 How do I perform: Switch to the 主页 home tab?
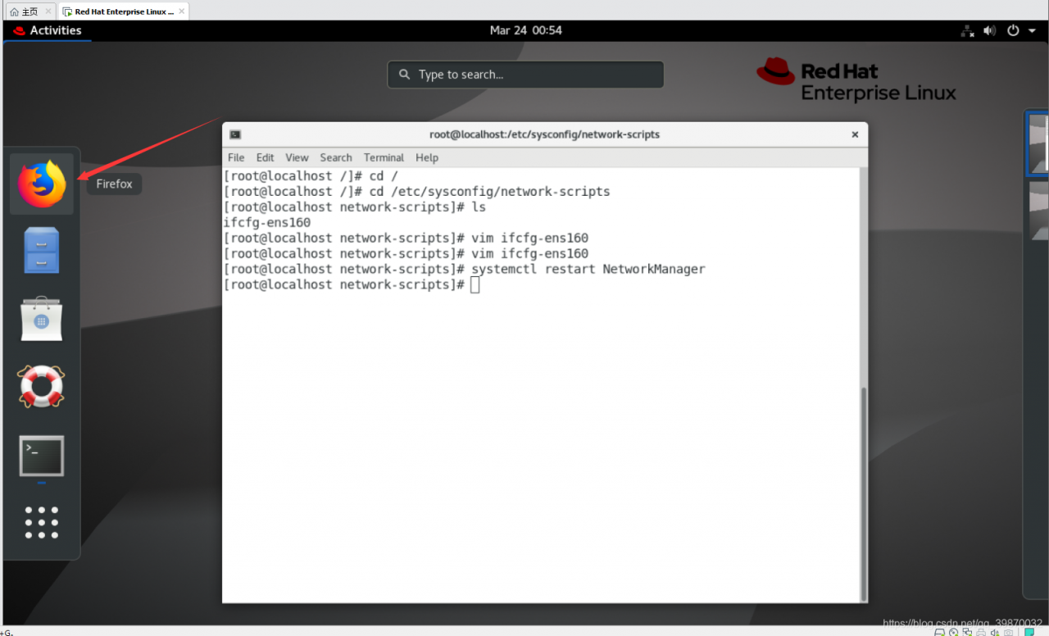tap(30, 11)
